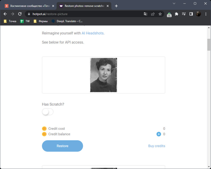This screenshot has width=211, height=169.
Task: Open the Extensions puzzle-piece menu
Action: [x=177, y=14]
